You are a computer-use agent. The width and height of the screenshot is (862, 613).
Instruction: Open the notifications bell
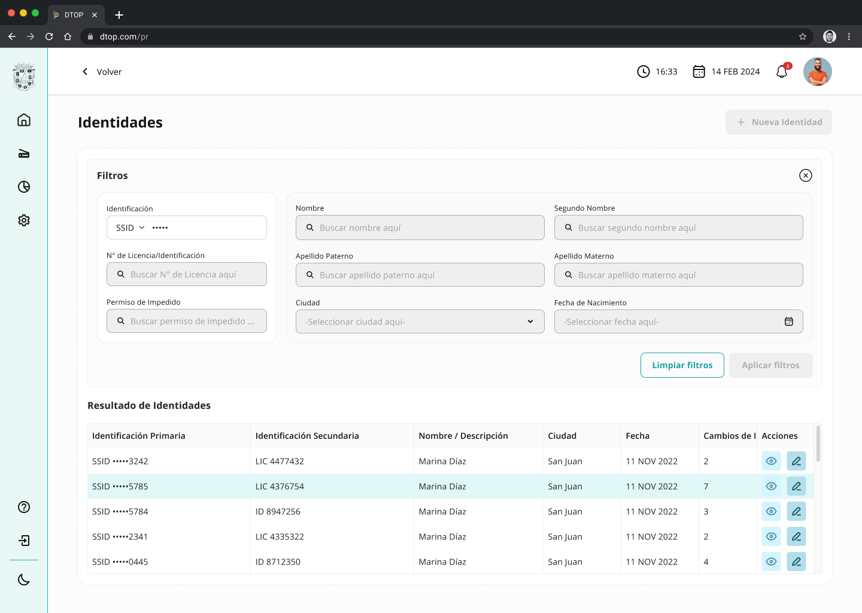[x=782, y=72]
